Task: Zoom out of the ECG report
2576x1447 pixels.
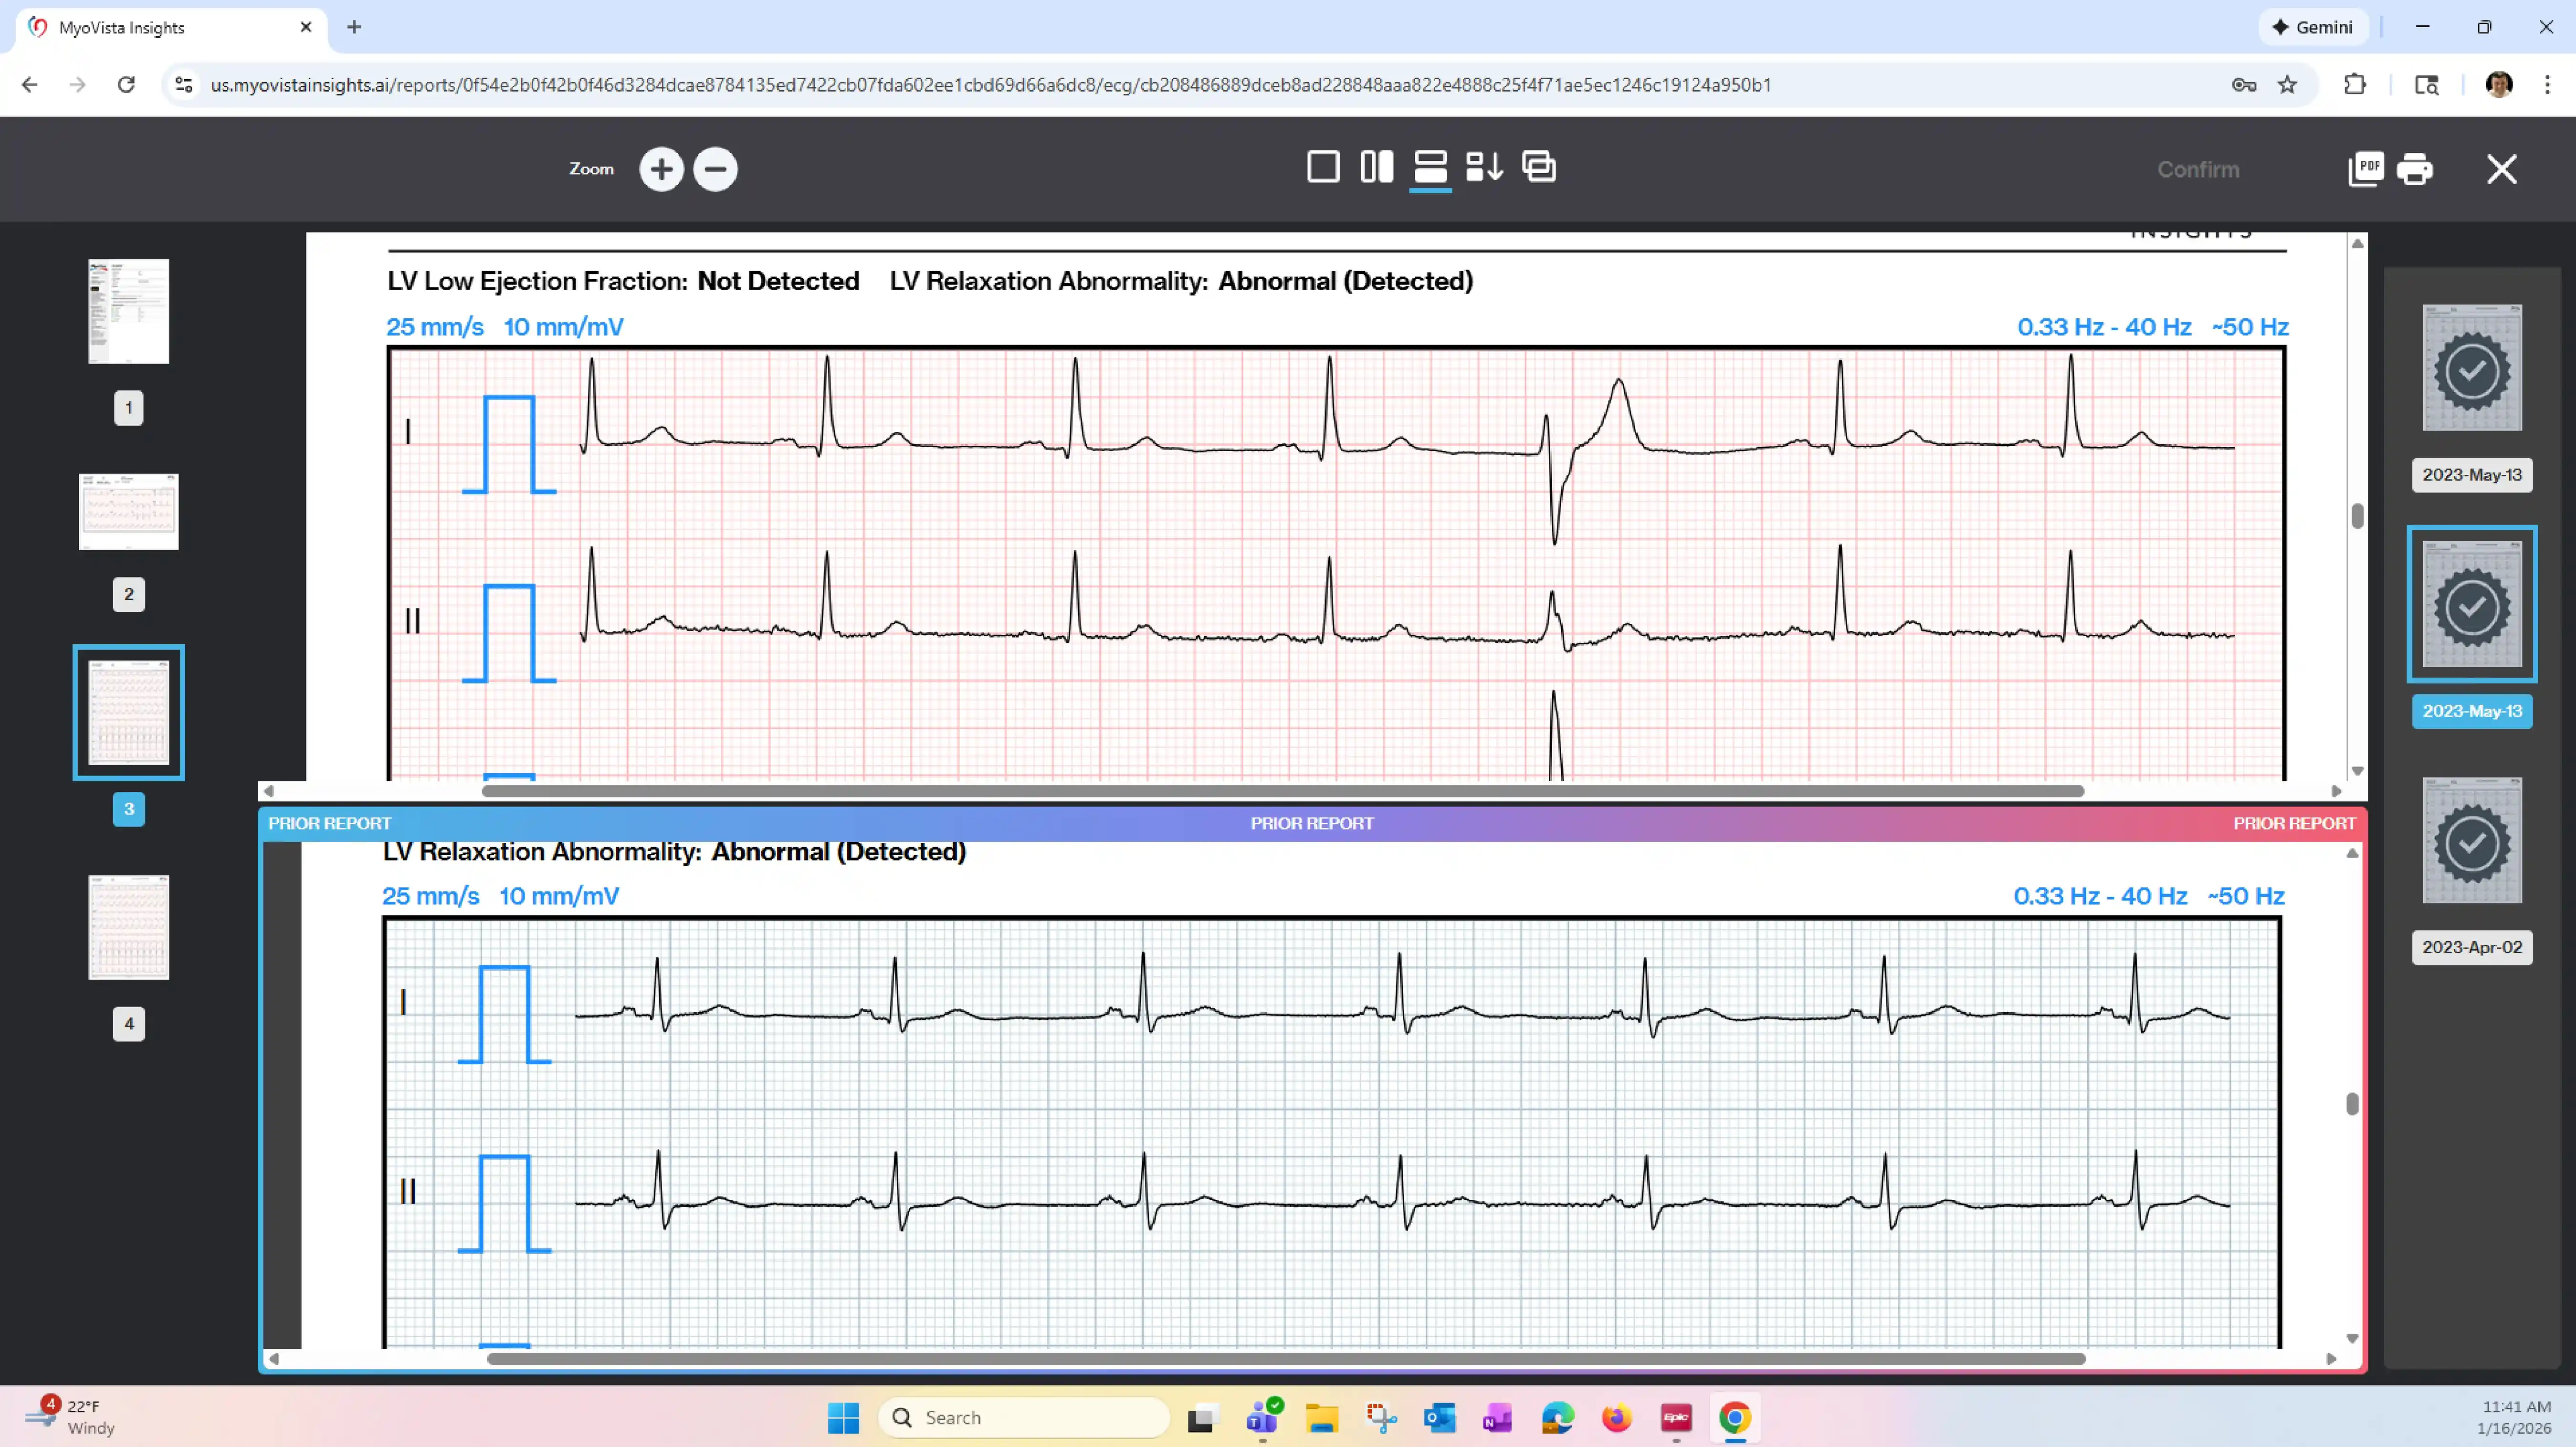Action: click(x=715, y=169)
